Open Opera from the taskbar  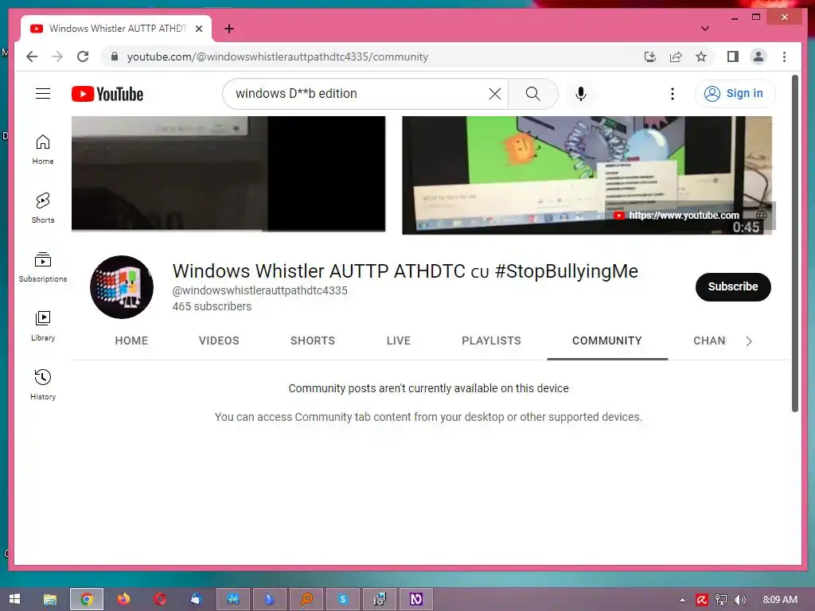[160, 600]
